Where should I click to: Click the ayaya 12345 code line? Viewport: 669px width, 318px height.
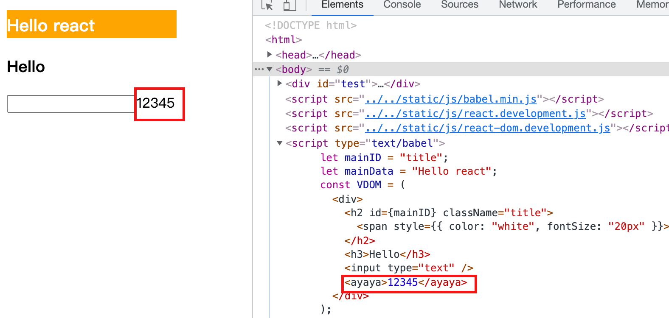pos(406,282)
